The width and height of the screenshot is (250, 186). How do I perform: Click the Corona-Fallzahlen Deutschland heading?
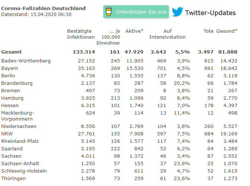[x=43, y=8]
